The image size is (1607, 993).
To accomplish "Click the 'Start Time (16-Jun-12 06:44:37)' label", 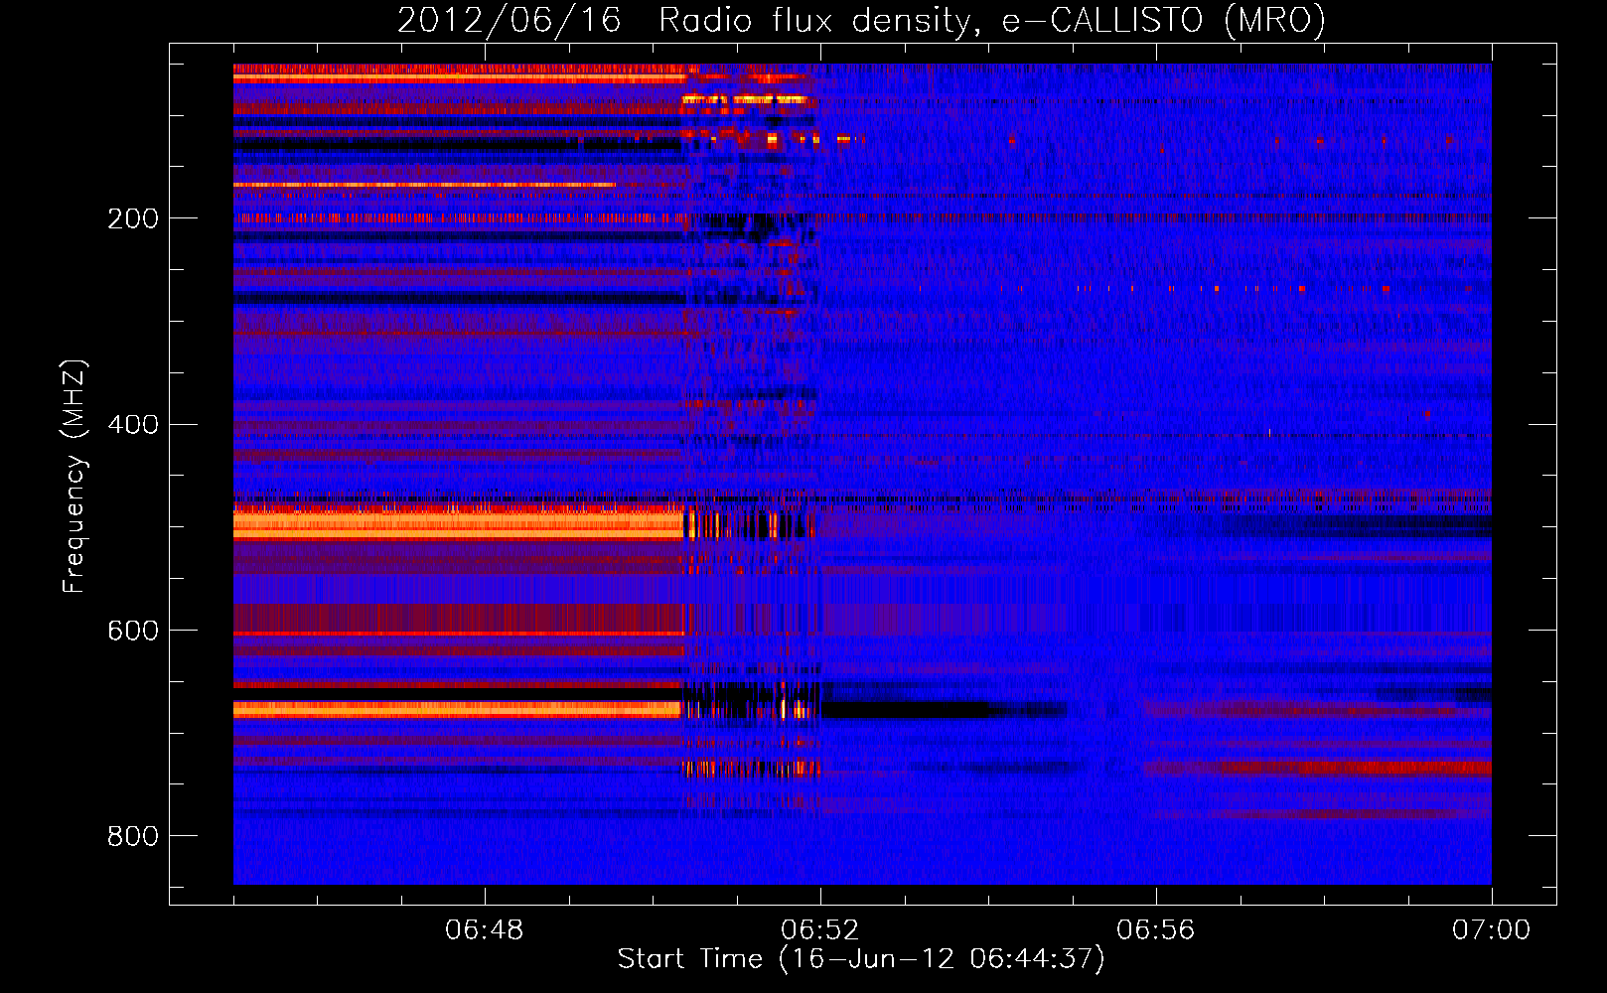I will click(861, 958).
